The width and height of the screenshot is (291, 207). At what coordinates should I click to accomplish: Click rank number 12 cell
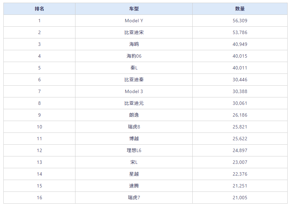tap(39, 150)
